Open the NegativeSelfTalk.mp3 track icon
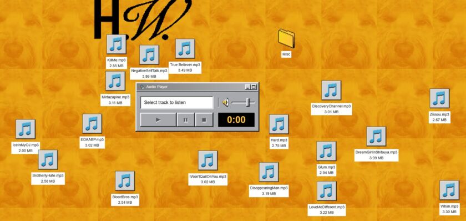Image resolution: width=466 pixels, height=221 pixels. tap(149, 55)
